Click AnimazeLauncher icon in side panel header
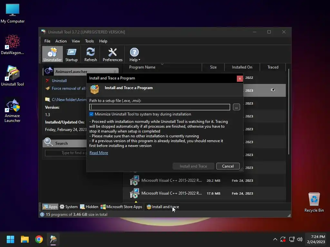 click(x=49, y=71)
